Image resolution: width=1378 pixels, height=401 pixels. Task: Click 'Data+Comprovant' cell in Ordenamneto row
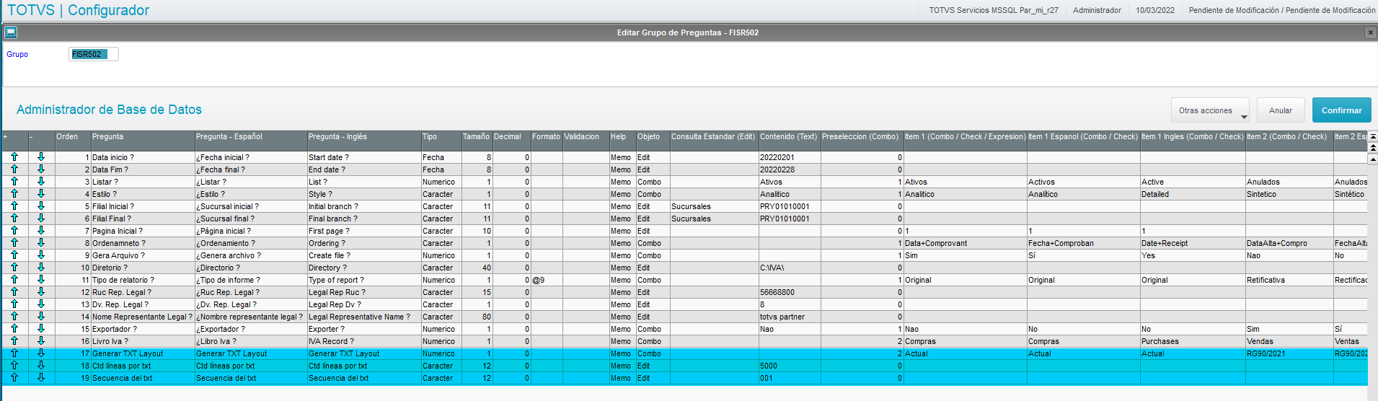[x=966, y=242]
